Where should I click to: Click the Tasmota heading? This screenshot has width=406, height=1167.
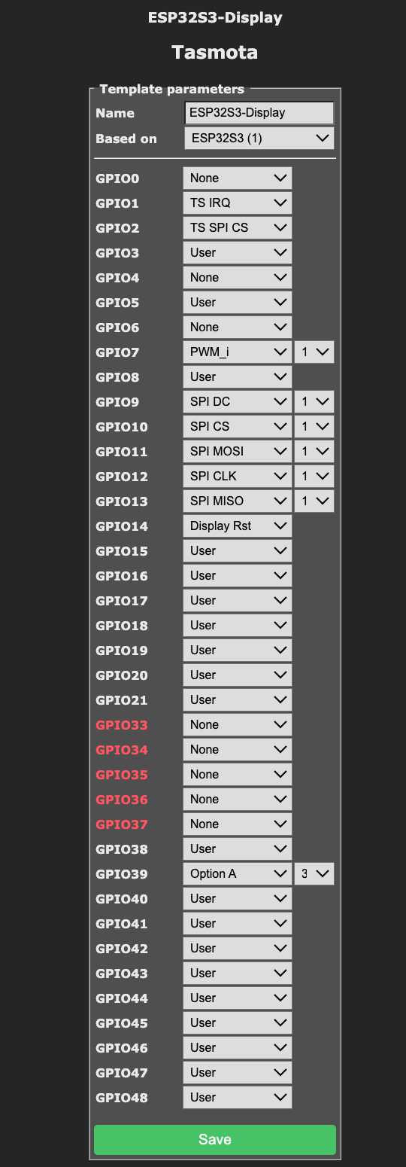(215, 53)
